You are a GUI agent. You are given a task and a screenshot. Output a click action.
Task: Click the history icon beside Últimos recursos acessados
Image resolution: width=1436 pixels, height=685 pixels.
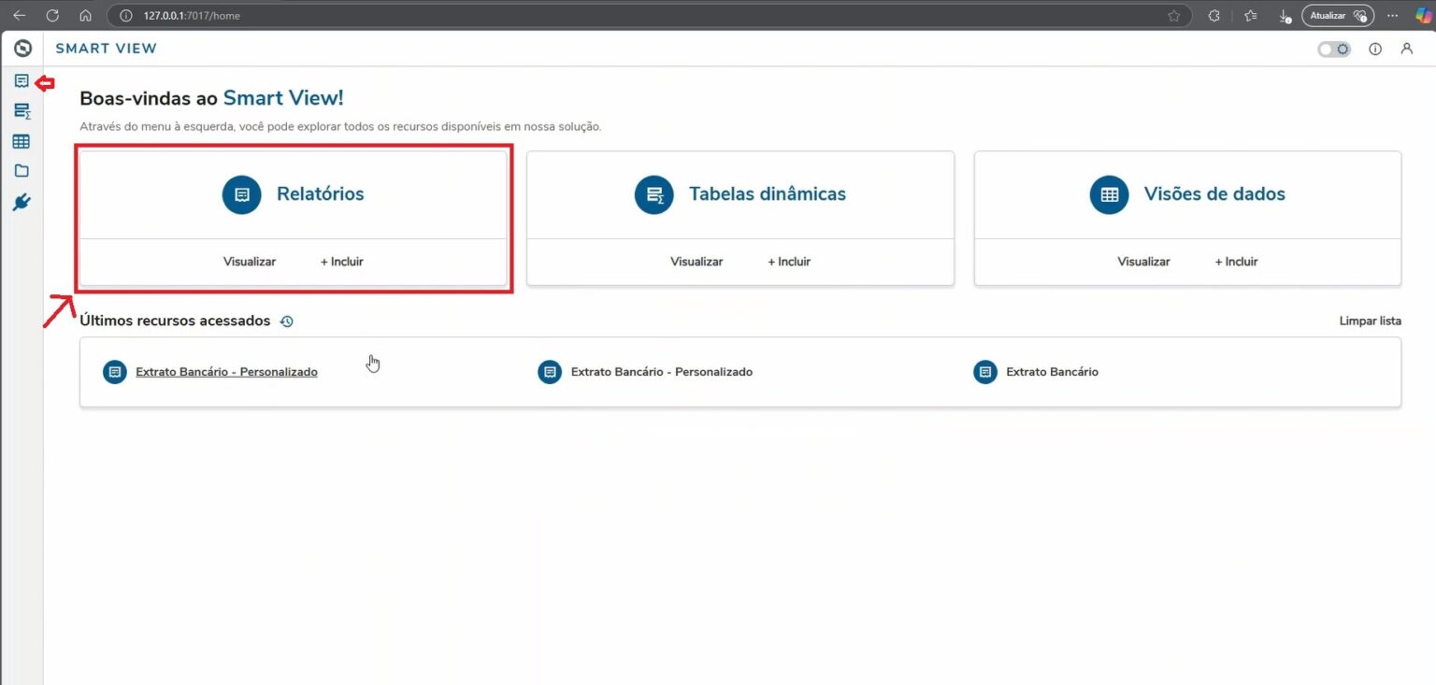[x=286, y=321]
